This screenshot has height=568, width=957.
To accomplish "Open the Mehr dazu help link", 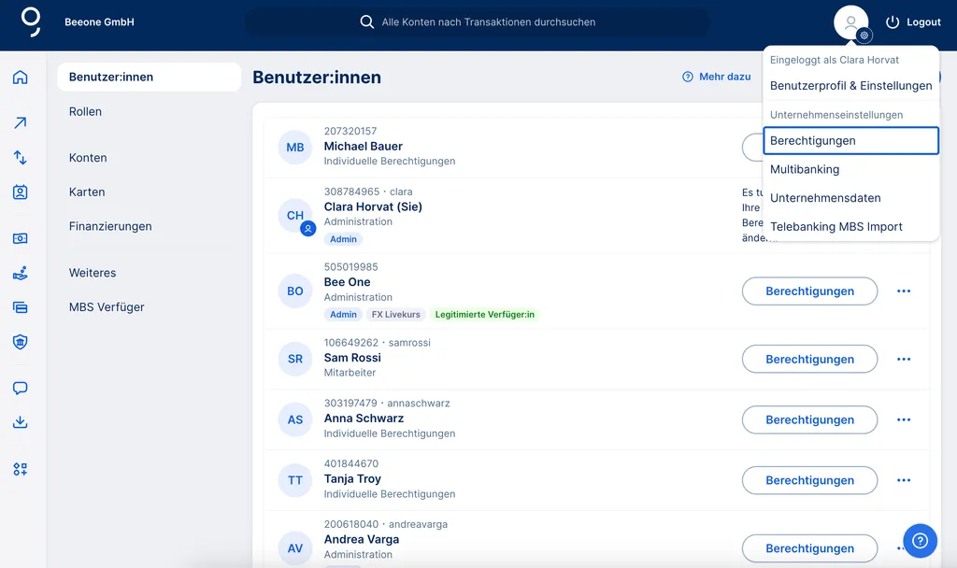I will click(x=717, y=77).
